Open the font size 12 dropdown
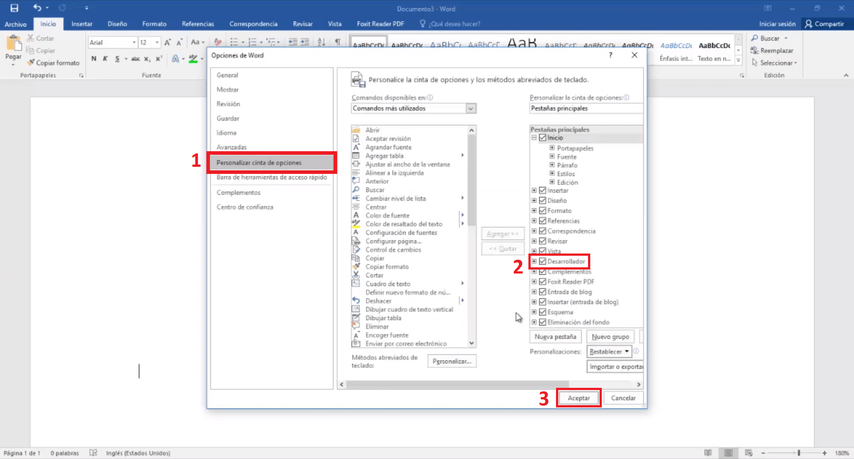This screenshot has height=459, width=854. coord(157,42)
